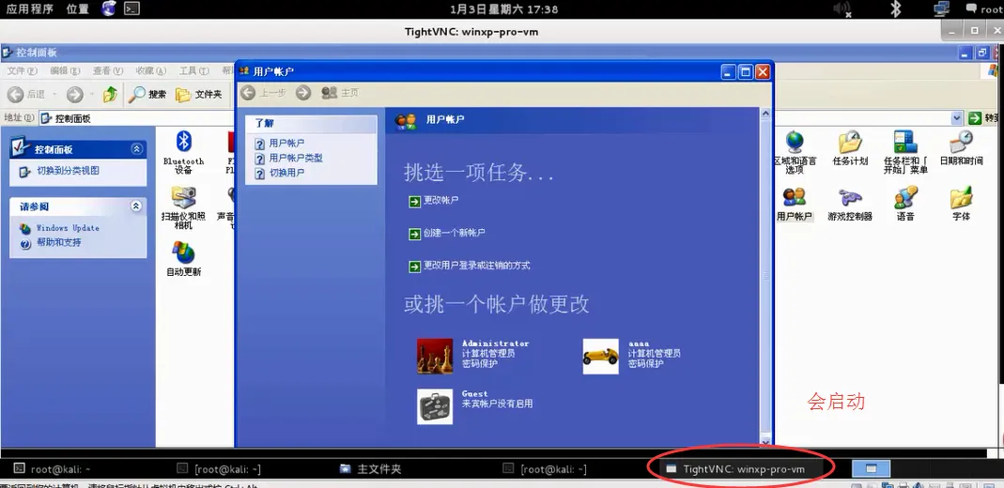This screenshot has width=1004, height=488.
Task: Launch Iceweasel browser from top panel icon
Action: (109, 9)
